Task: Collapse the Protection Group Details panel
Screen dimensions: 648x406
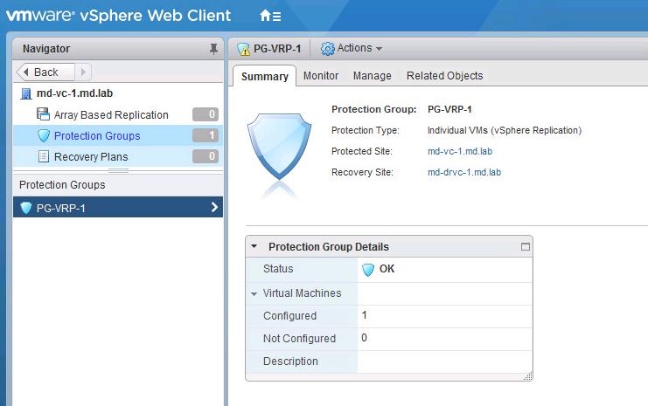Action: (254, 246)
